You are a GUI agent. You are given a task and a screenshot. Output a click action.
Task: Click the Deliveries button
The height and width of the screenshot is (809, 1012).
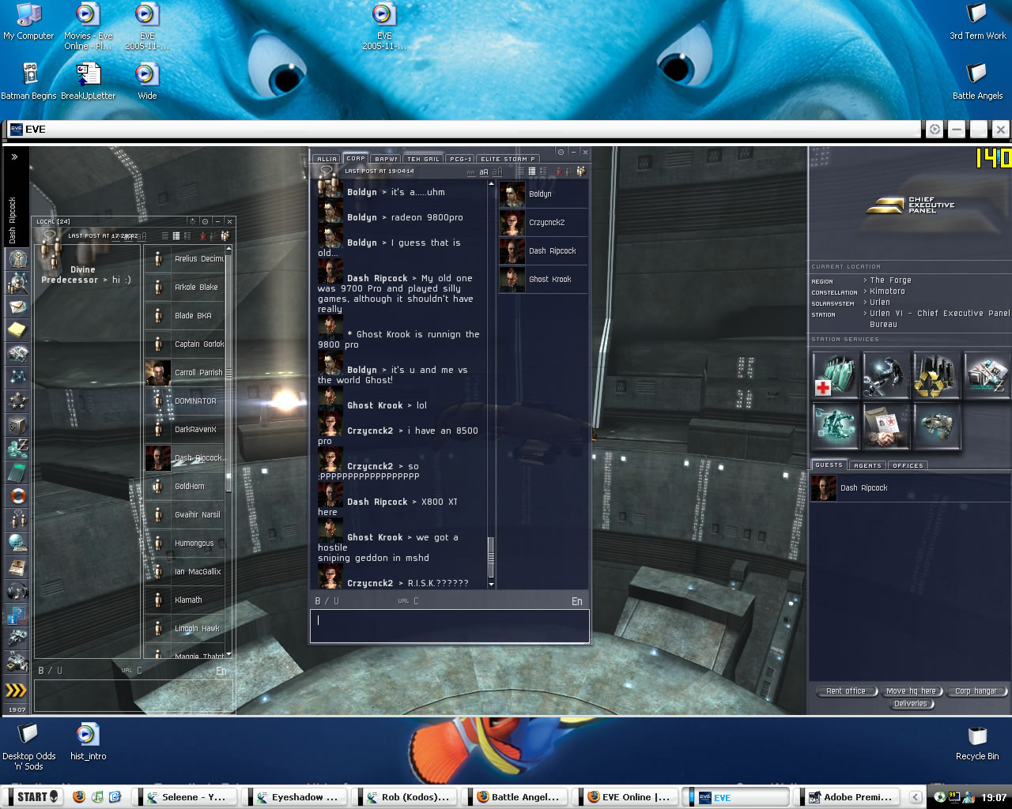pyautogui.click(x=911, y=704)
